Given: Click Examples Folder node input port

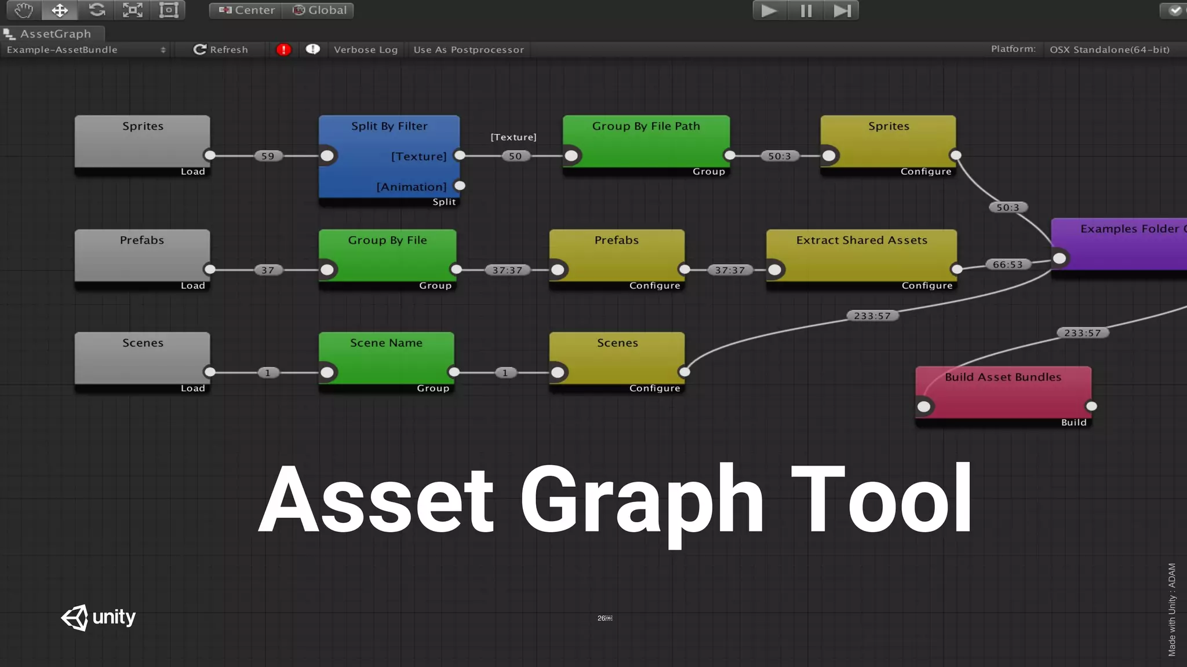Looking at the screenshot, I should point(1060,258).
